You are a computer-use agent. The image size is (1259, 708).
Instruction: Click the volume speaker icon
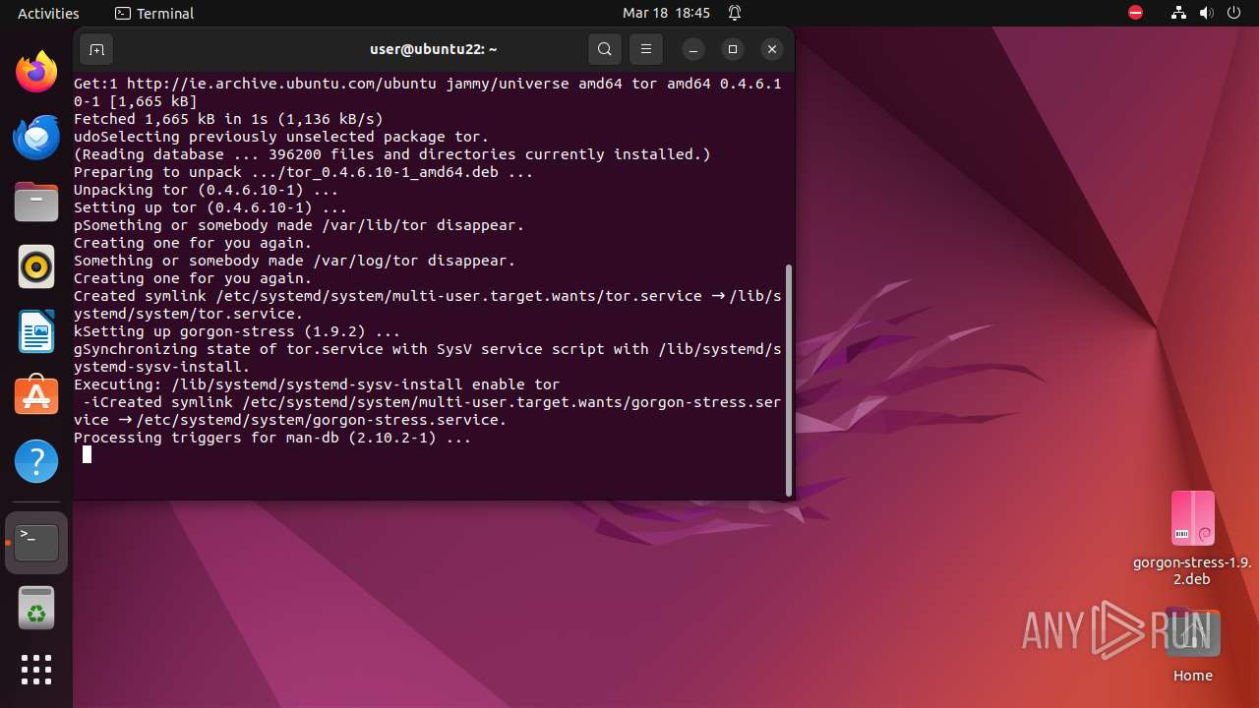[x=1207, y=14]
